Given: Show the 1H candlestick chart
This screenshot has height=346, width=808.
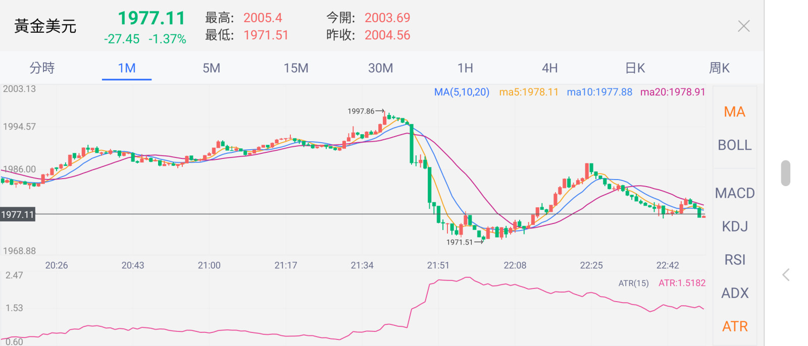Looking at the screenshot, I should (465, 68).
